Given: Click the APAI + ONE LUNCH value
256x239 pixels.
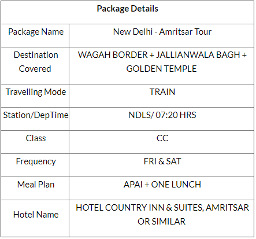Looking at the screenshot, I should click(162, 185).
